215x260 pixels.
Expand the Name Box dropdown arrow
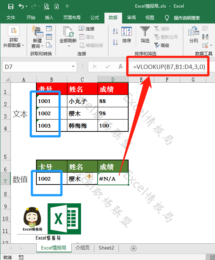click(x=73, y=67)
